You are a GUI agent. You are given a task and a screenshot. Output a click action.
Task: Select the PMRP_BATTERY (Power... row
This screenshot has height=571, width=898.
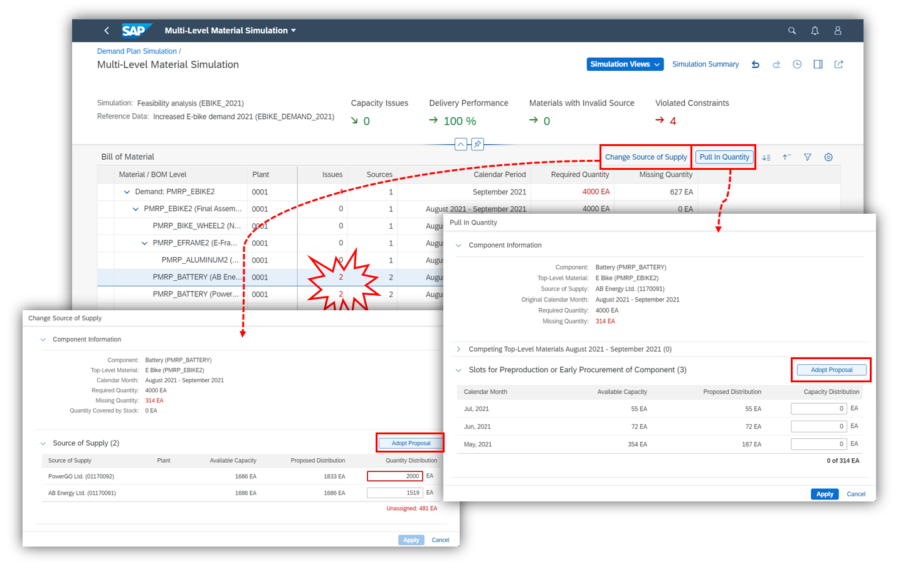[x=270, y=294]
